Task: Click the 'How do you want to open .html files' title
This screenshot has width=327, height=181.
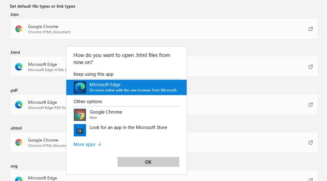Action: tap(122, 59)
